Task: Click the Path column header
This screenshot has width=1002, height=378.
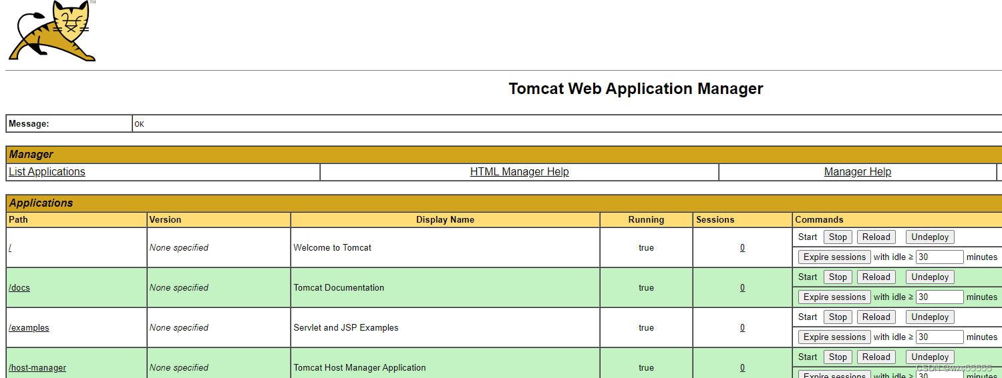Action: [x=18, y=219]
